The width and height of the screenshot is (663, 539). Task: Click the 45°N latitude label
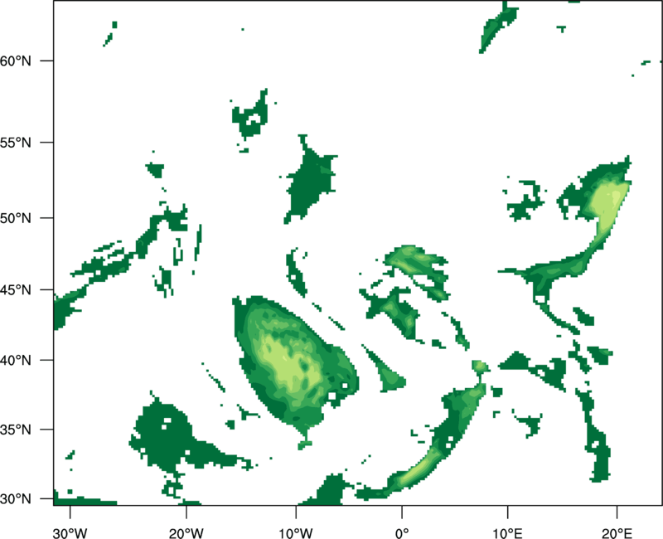click(x=16, y=289)
